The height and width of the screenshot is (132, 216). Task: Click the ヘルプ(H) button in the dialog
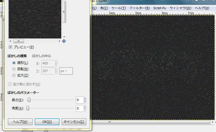point(20,122)
